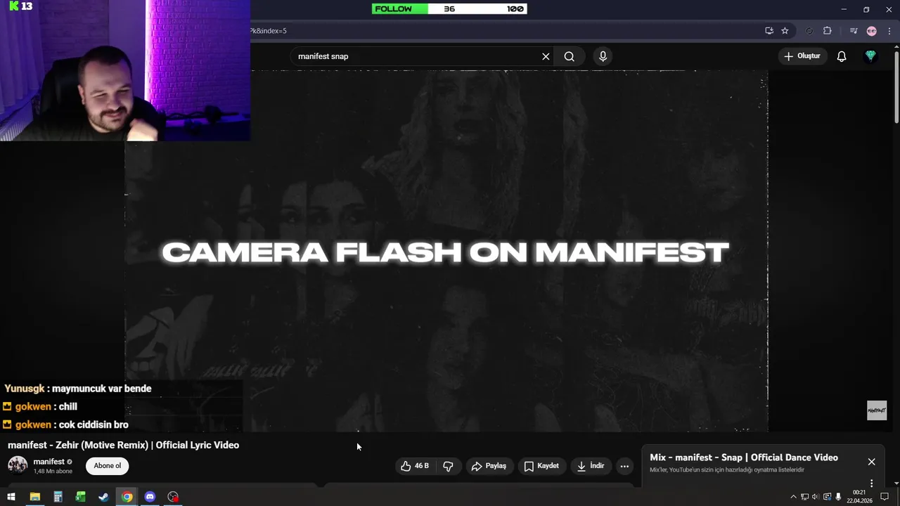Open Steam from taskbar
The width and height of the screenshot is (900, 506).
(103, 497)
